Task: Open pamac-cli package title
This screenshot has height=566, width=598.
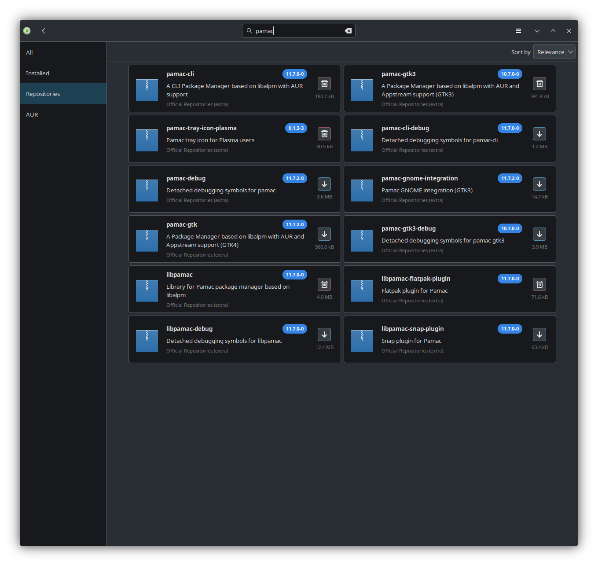Action: [x=180, y=74]
